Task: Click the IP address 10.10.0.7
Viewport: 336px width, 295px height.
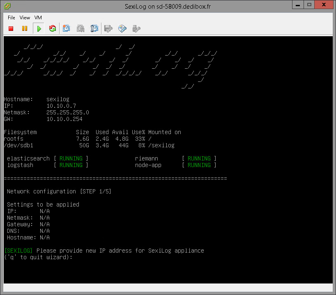Action: click(61, 106)
